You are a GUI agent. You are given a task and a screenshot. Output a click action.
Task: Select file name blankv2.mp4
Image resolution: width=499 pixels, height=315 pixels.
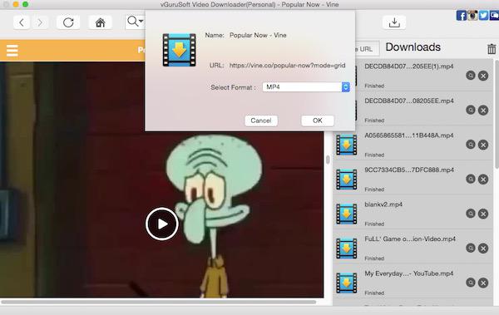point(383,204)
